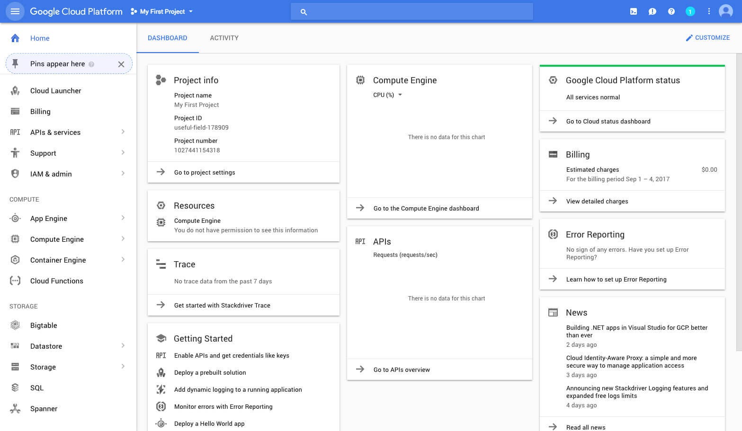Click the Cloud Launcher rocket icon
Viewport: 742px width, 431px height.
tap(15, 90)
